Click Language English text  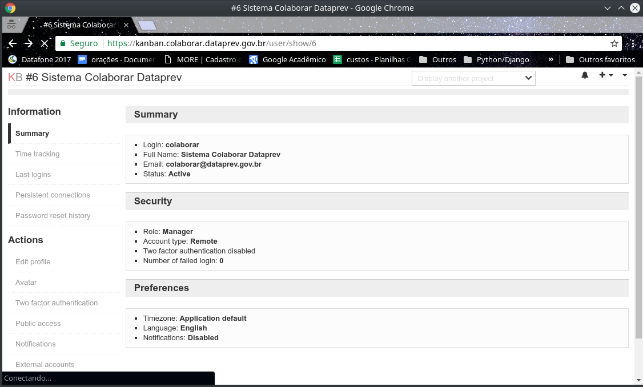[175, 328]
